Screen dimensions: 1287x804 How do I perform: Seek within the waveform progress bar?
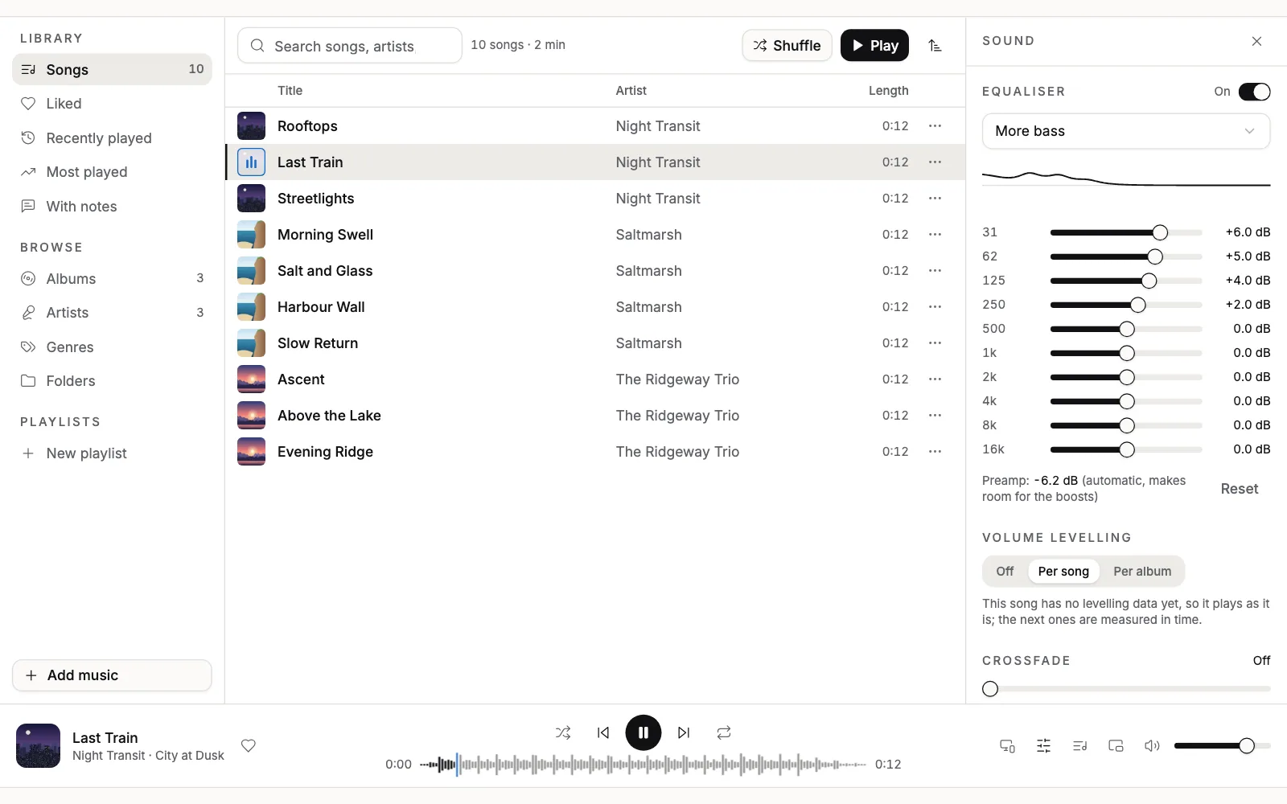(x=643, y=765)
